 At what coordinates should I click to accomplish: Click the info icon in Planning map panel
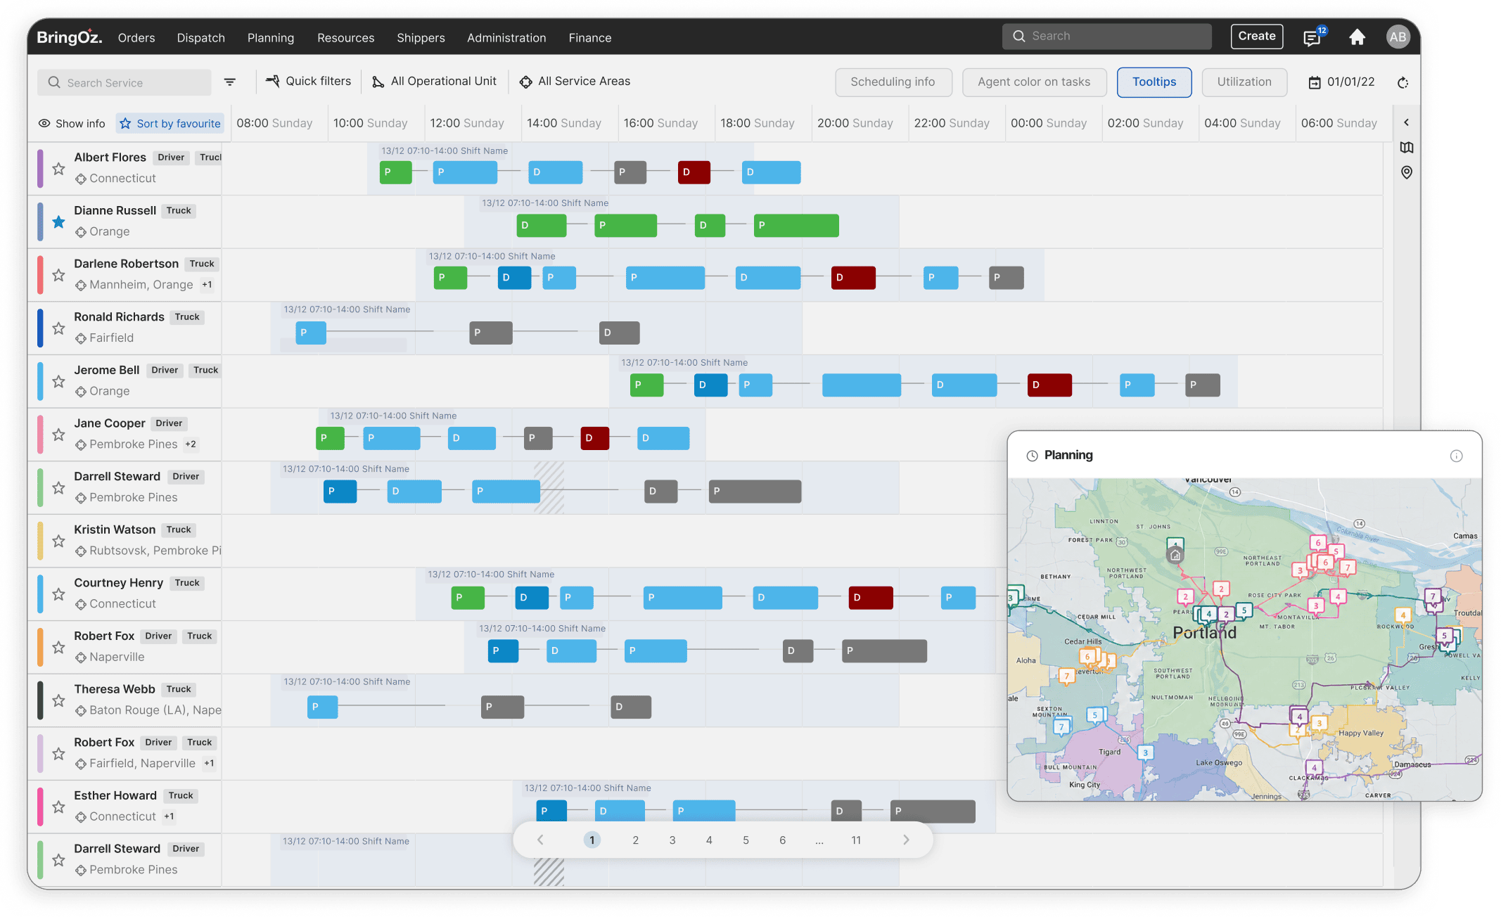[x=1456, y=456]
